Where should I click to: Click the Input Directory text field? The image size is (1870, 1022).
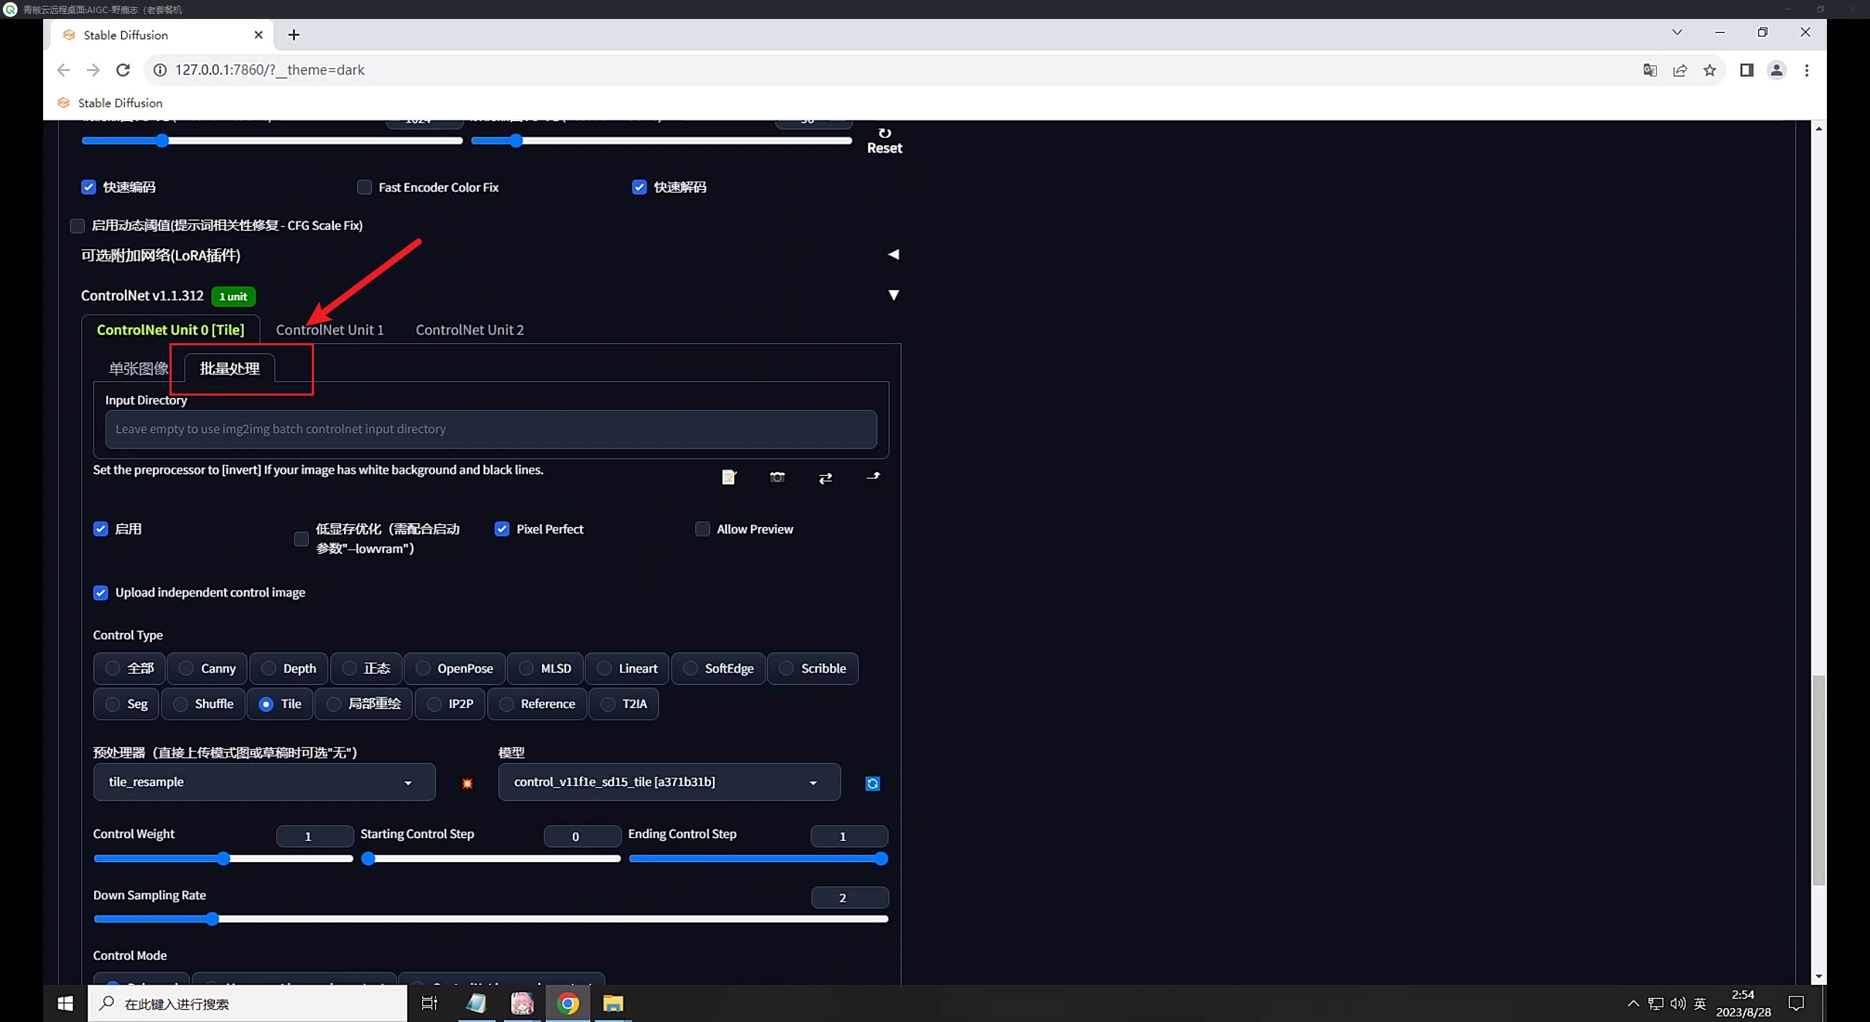(x=490, y=429)
